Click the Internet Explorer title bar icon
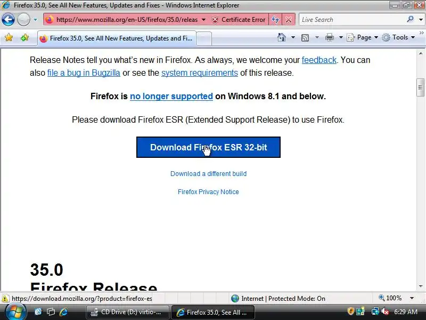The width and height of the screenshot is (426, 320). click(x=6, y=5)
